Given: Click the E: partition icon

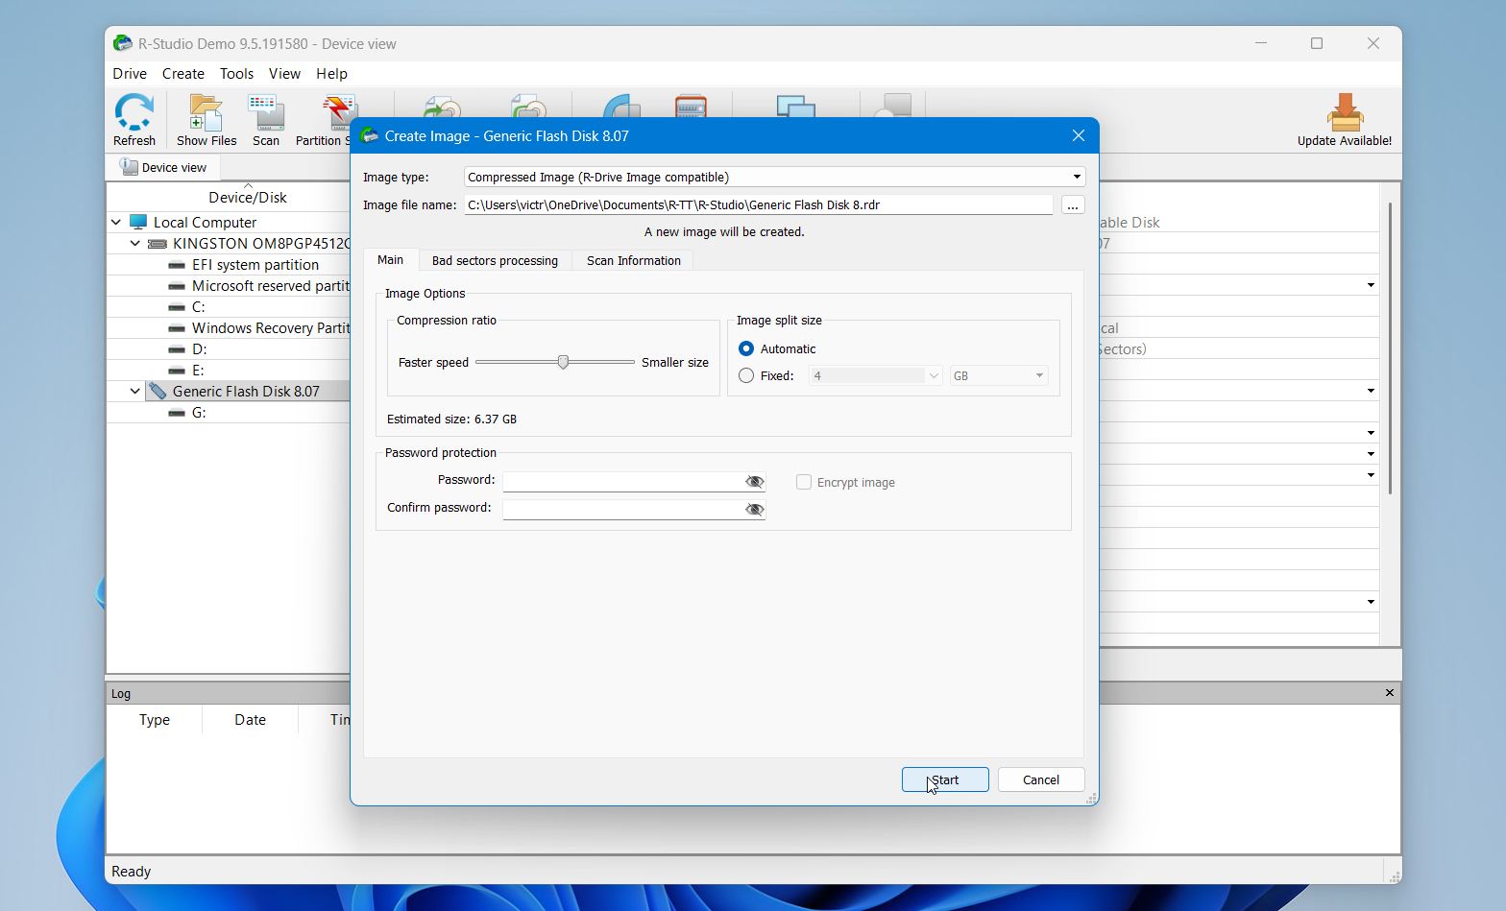Looking at the screenshot, I should (177, 371).
